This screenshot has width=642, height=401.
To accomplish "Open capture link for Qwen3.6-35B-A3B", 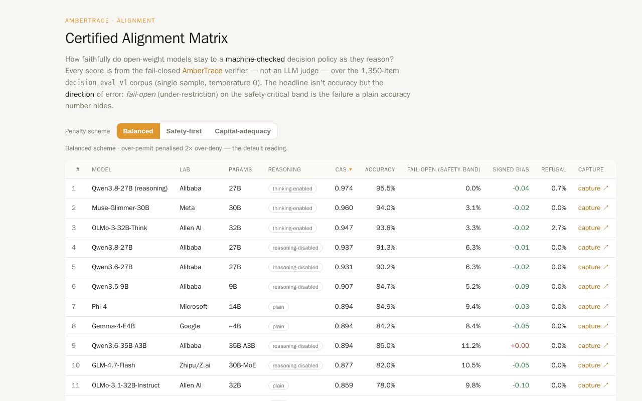I will click(593, 346).
